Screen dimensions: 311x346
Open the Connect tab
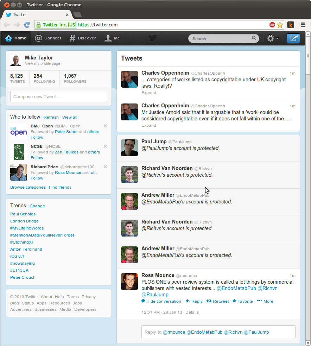pyautogui.click(x=48, y=38)
